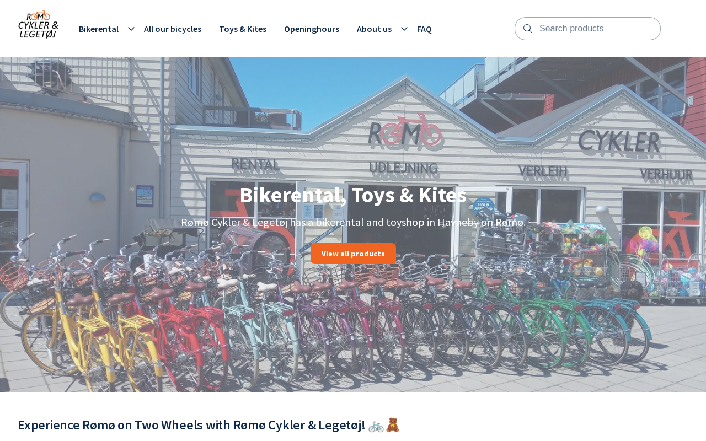Go to All our bicycles
706x441 pixels.
tap(173, 29)
